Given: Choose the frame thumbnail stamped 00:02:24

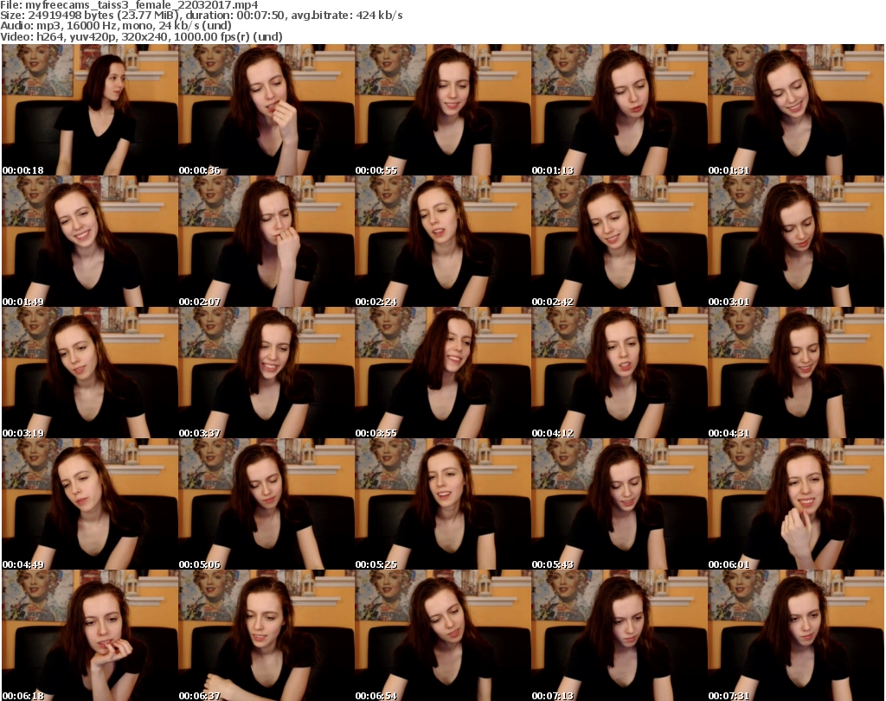Looking at the screenshot, I should (x=443, y=241).
